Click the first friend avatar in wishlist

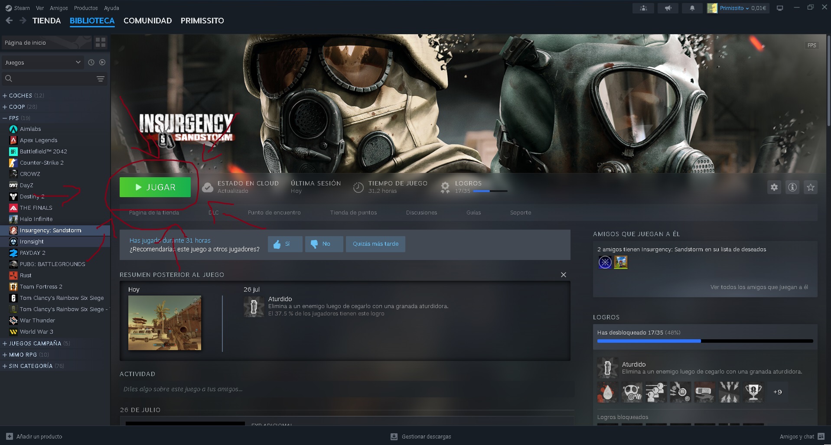click(x=605, y=262)
